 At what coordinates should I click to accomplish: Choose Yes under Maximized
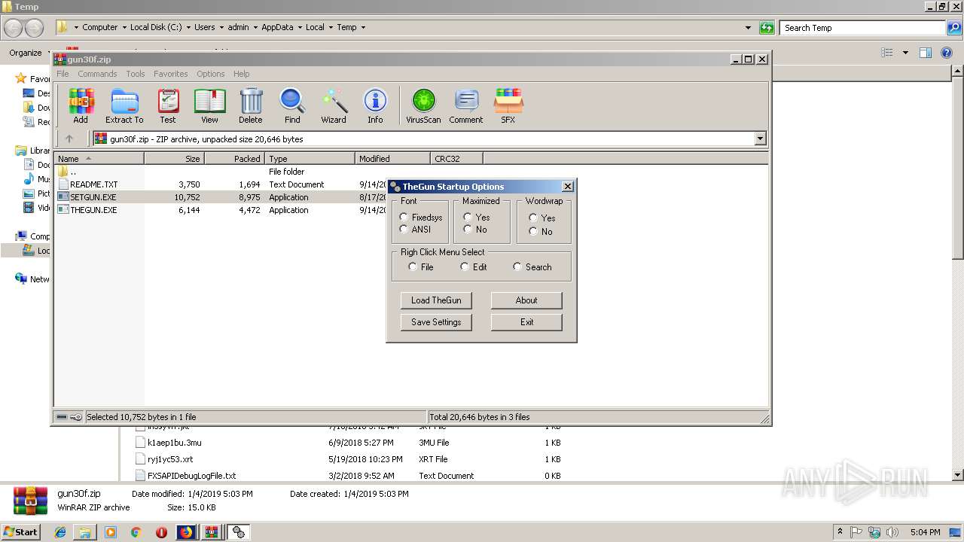468,218
